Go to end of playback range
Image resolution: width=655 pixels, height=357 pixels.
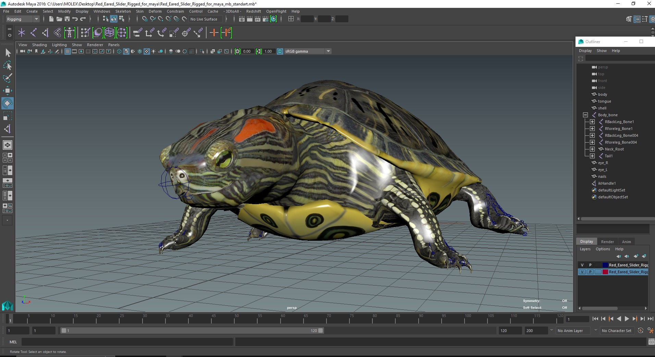(650, 319)
